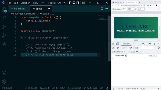Open the browser Extensions puzzle icon
The width and height of the screenshot is (161, 90).
151,5
